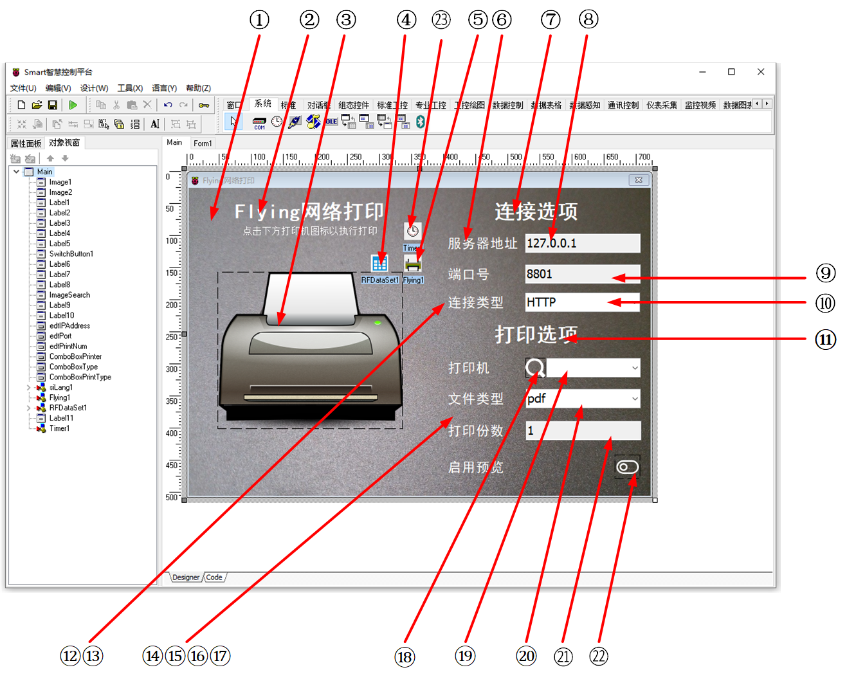
Task: Select ImageSearch in the object tree
Action: [69, 295]
